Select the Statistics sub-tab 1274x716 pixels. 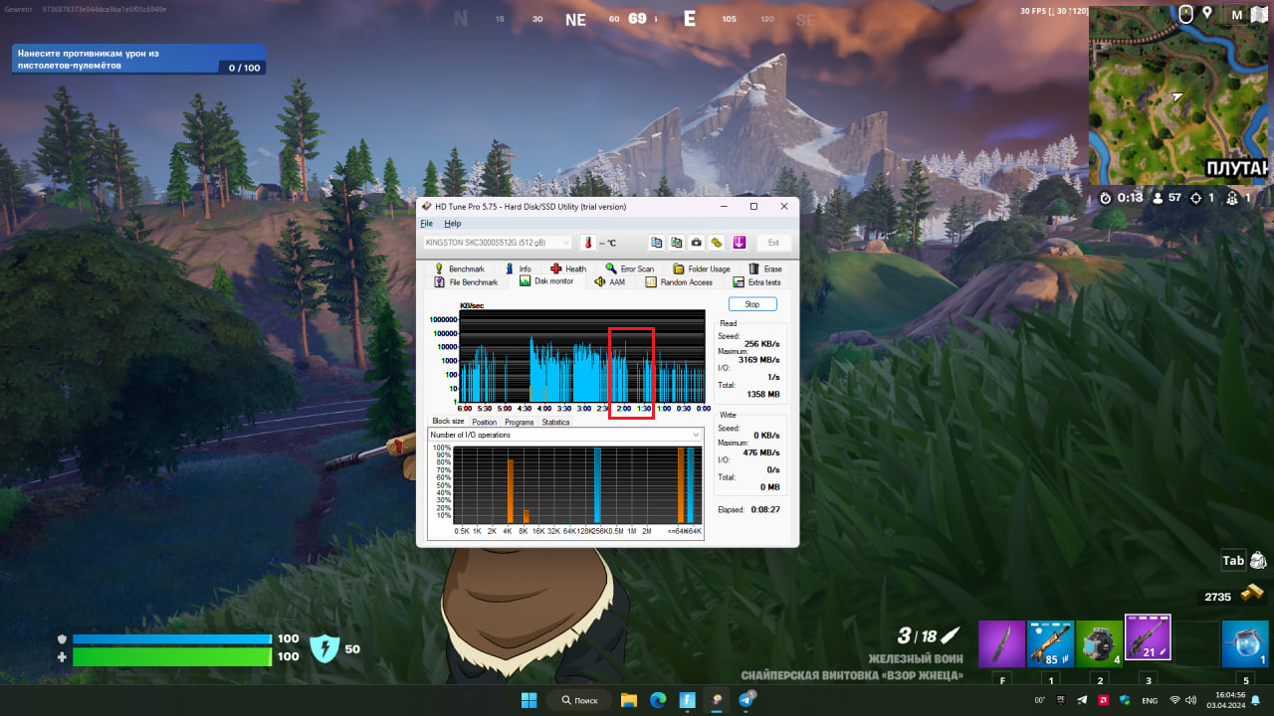(x=555, y=422)
